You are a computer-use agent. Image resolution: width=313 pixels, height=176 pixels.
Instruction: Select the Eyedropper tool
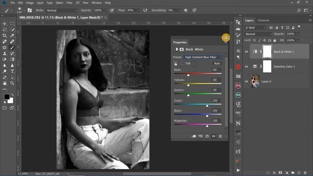coord(12,36)
